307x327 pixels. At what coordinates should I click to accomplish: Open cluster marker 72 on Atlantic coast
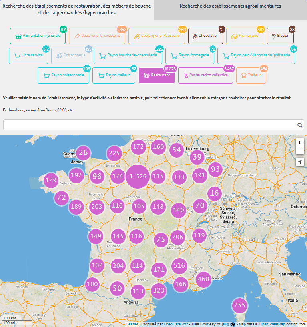(61, 197)
